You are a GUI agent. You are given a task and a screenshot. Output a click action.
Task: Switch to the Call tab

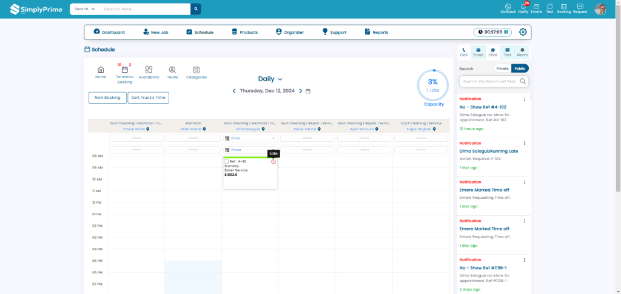pos(463,52)
